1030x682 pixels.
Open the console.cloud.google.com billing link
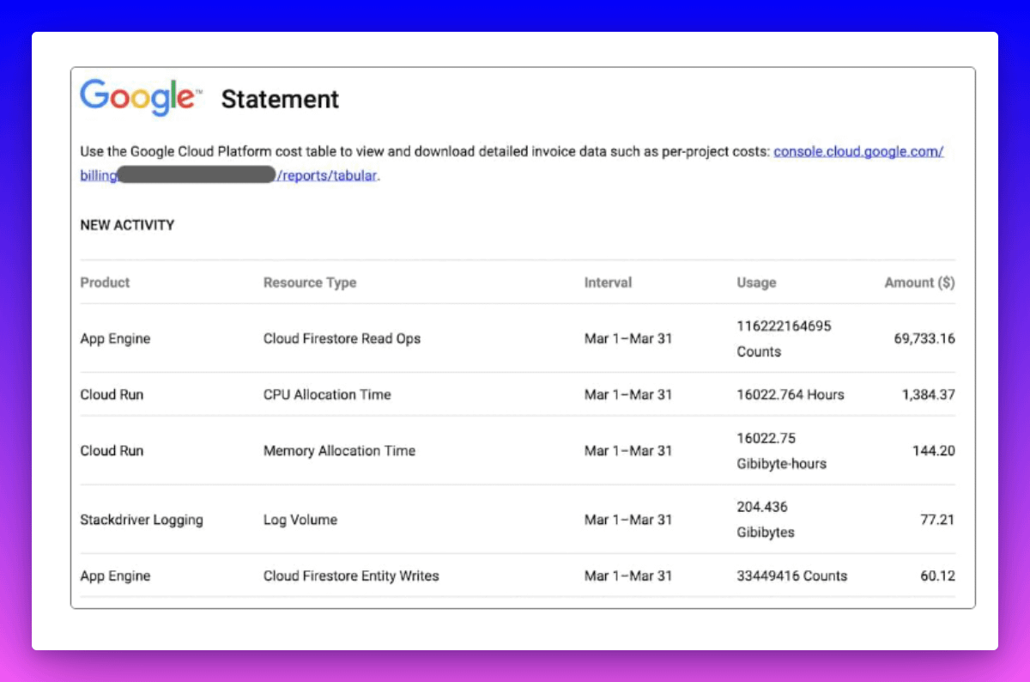point(858,151)
